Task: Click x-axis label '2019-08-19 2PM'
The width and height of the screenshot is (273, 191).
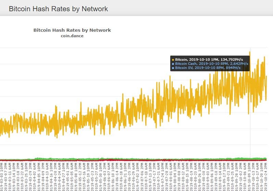Action: [191, 177]
